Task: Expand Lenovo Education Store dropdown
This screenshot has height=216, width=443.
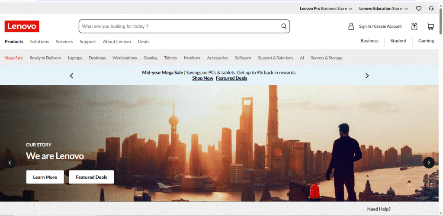Action: pos(384,9)
